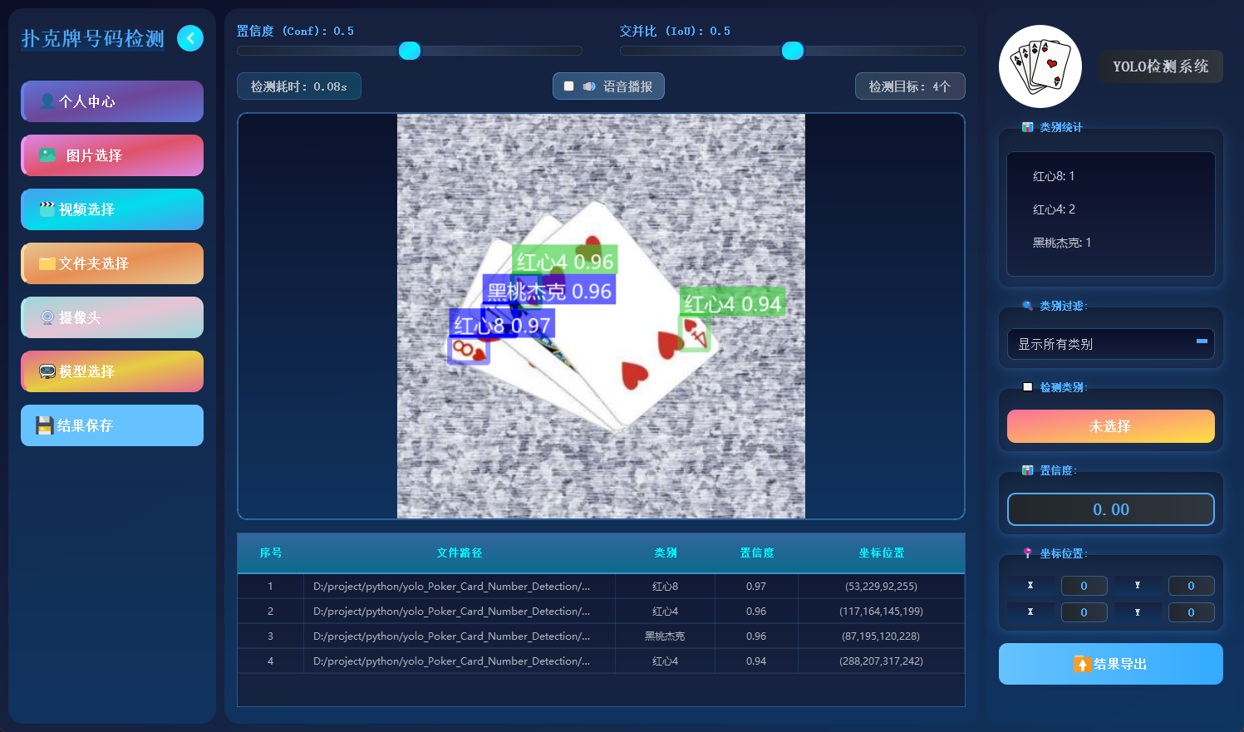Click the 0.00 confidence field
This screenshot has height=732, width=1244.
[x=1111, y=509]
